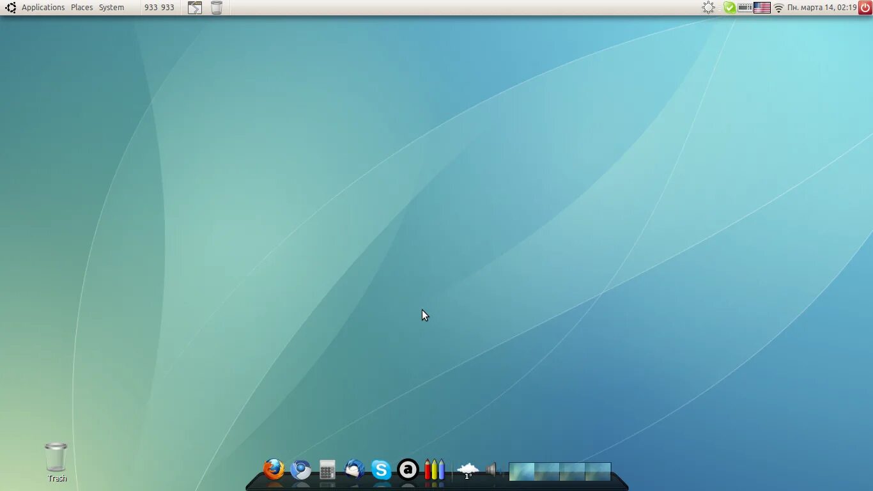
Task: Open the Places menu
Action: pos(81,7)
